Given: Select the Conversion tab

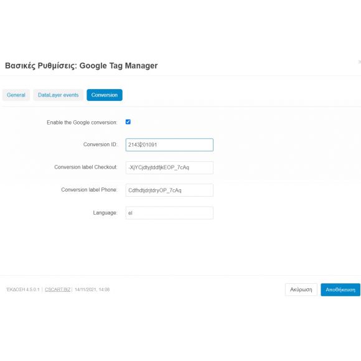Looking at the screenshot, I should pos(105,95).
